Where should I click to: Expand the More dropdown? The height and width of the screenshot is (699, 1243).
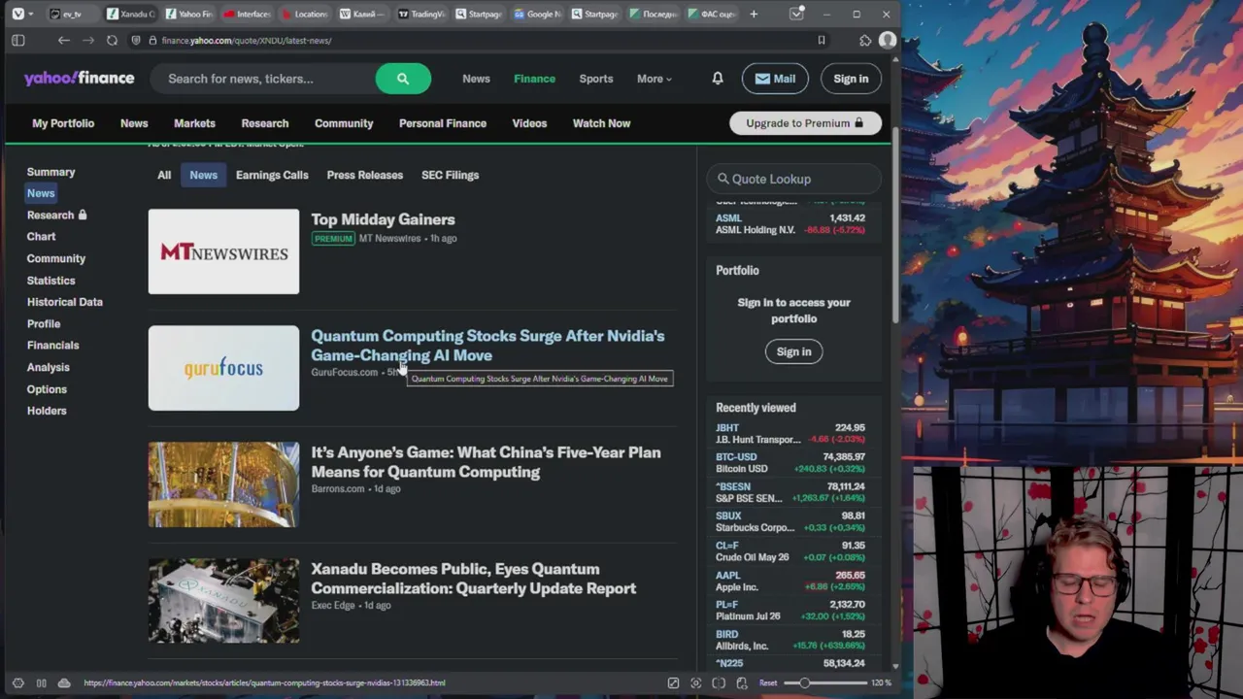coord(654,79)
